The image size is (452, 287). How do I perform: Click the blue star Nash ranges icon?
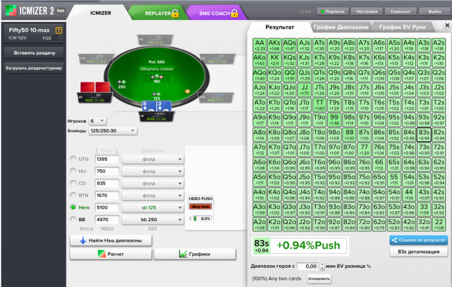pyautogui.click(x=82, y=240)
